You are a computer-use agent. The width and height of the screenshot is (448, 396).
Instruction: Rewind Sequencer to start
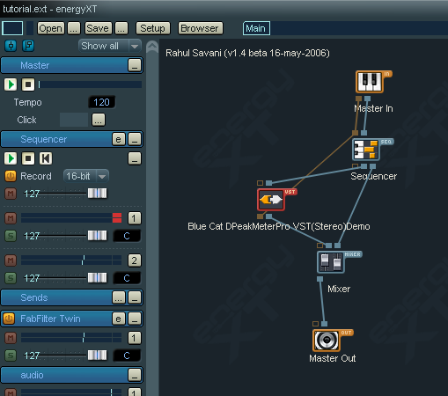click(x=46, y=158)
